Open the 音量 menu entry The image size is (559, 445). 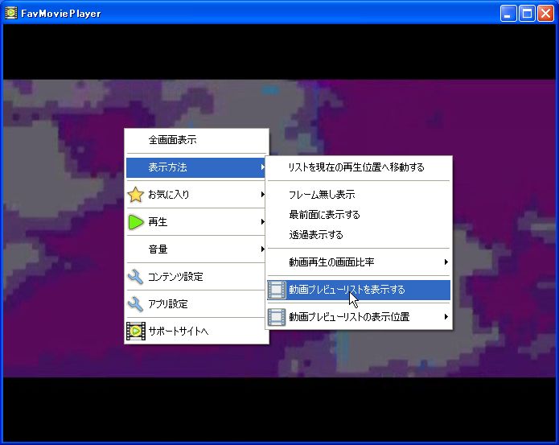tap(195, 249)
